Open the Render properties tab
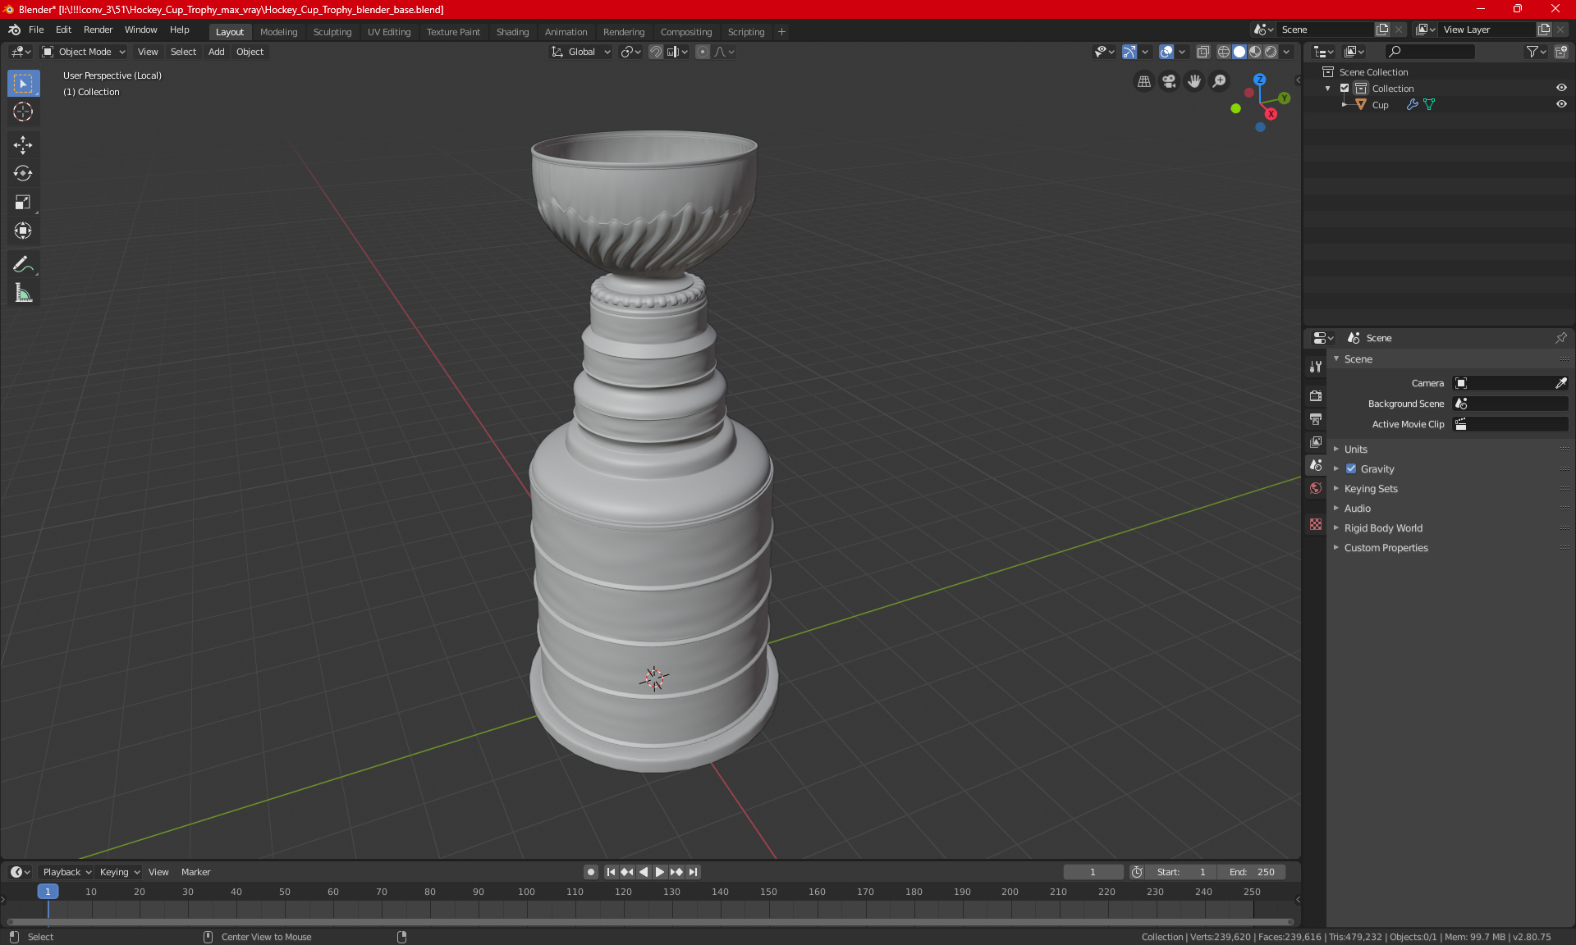 tap(1316, 395)
